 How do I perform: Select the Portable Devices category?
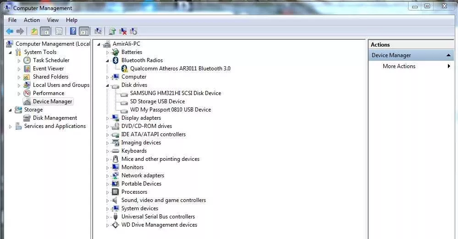141,184
